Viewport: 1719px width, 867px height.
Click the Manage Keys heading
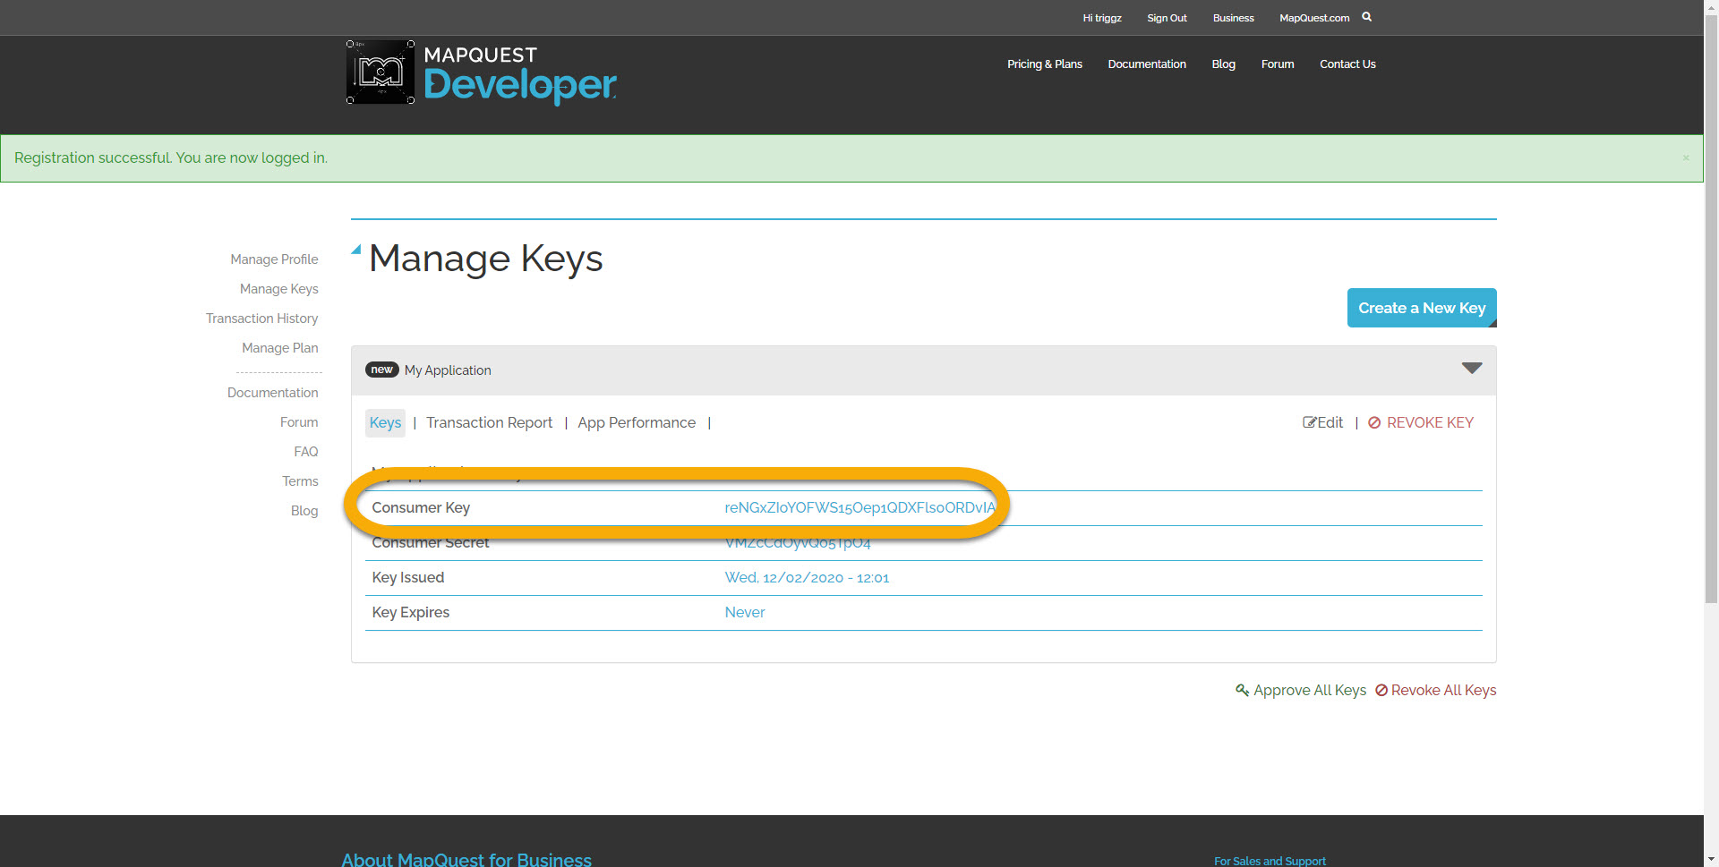click(x=486, y=259)
